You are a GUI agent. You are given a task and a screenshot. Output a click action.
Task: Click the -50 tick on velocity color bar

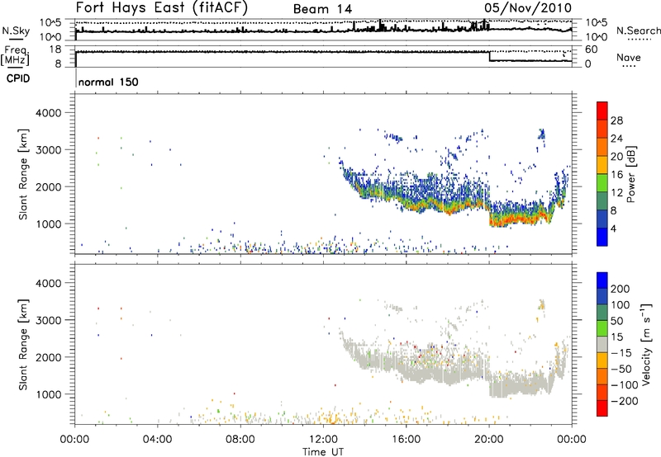click(x=621, y=369)
